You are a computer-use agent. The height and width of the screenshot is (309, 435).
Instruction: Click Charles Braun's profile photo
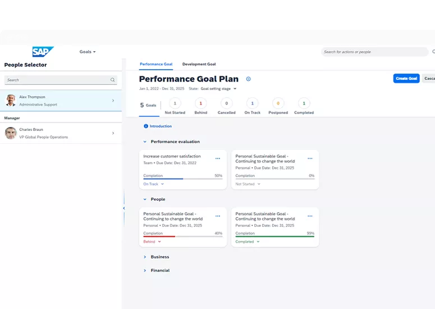[11, 133]
